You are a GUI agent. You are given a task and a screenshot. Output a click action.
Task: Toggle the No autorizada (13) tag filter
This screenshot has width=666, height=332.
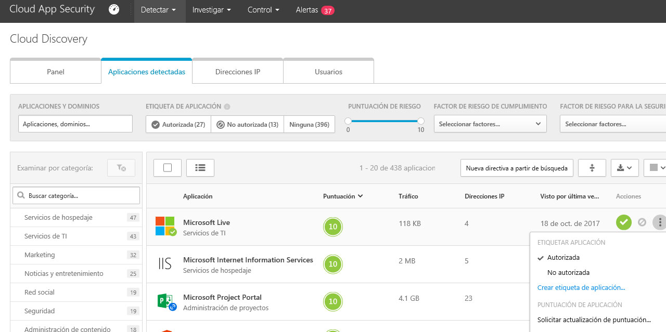[248, 124]
